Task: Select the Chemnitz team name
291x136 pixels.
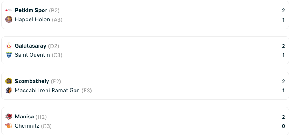Action: [27, 126]
